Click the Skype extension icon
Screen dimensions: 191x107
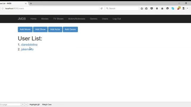pyautogui.click(x=173, y=9)
